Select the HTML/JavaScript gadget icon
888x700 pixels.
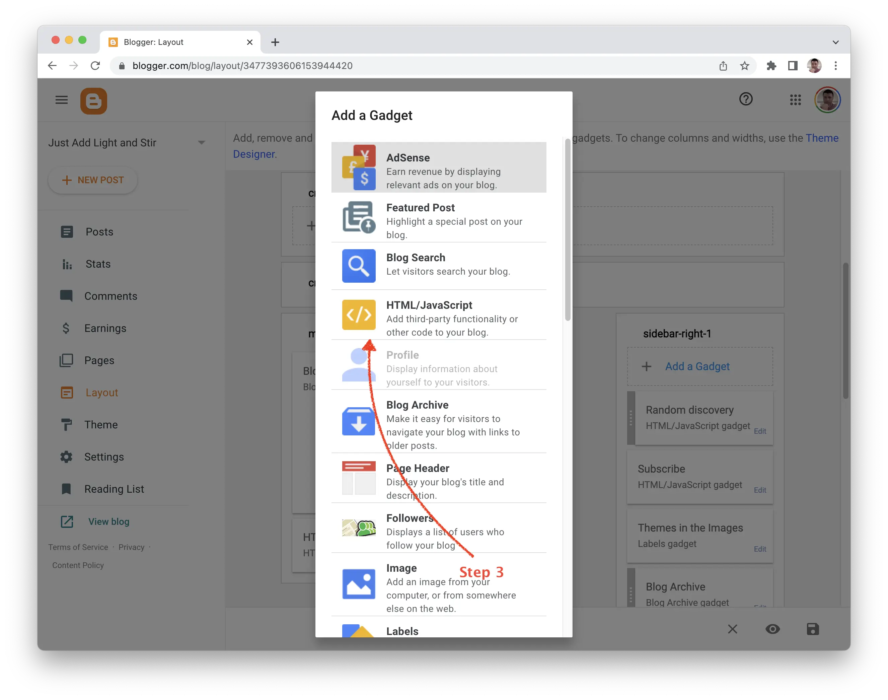click(x=359, y=315)
